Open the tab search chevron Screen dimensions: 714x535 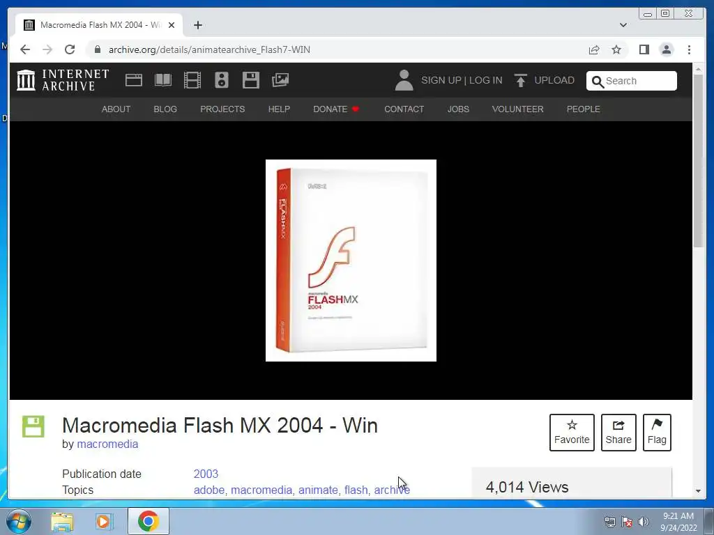623,25
